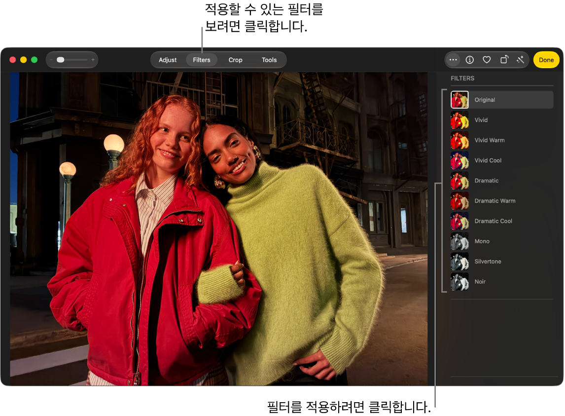The height and width of the screenshot is (416, 565).
Task: Apply the Mono filter thumbnail
Action: click(x=459, y=241)
